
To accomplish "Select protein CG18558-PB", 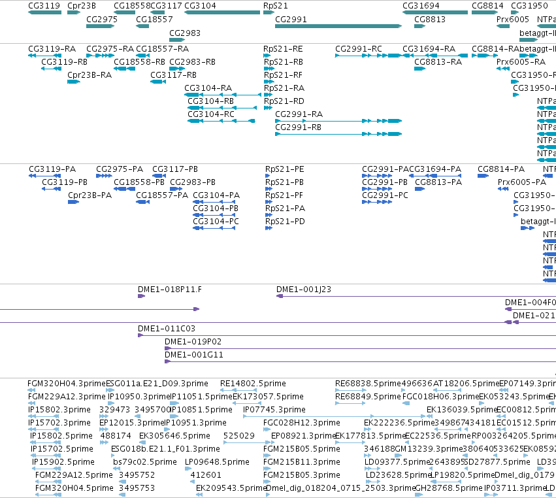I will (x=124, y=189).
